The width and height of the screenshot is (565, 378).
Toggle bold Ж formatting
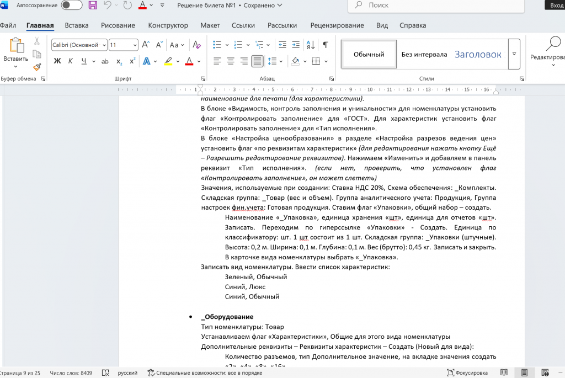57,61
